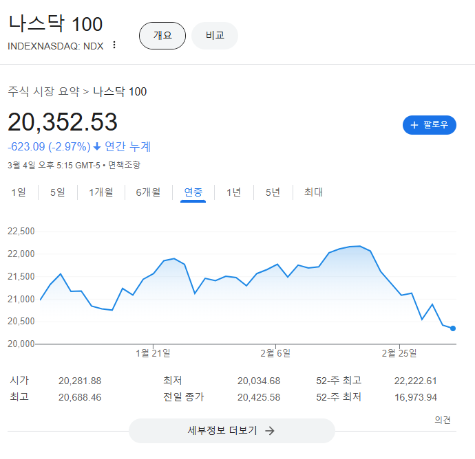475x459 pixels.
Task: Click the 전일 종가 label
Action: (x=184, y=396)
